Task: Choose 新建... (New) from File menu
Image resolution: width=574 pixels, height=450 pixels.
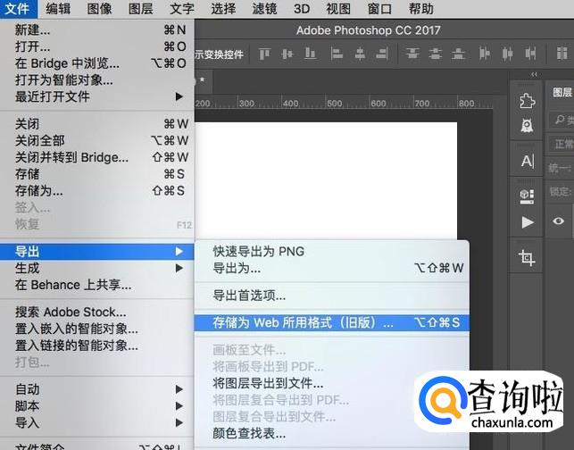Action: tap(97, 29)
